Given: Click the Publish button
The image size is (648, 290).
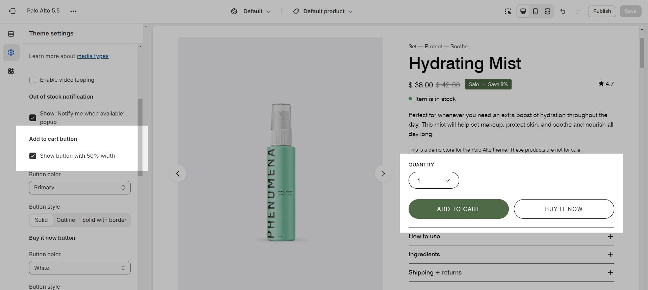Looking at the screenshot, I should pos(602,11).
